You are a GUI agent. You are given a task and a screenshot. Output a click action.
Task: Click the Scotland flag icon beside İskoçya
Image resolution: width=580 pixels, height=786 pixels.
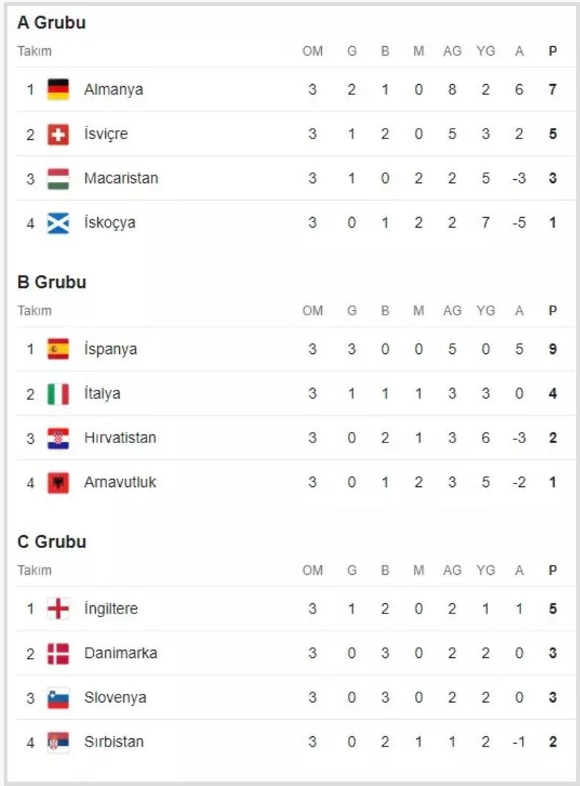[58, 223]
